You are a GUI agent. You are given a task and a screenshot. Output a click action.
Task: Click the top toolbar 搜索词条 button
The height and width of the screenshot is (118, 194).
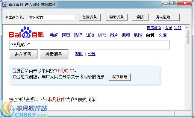click(117, 17)
